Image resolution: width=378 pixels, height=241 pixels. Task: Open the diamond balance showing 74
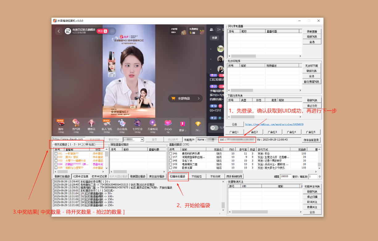[x=197, y=126]
